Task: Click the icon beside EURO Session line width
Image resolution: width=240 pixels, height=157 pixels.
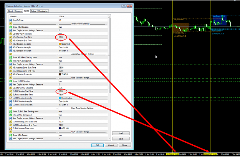Action: pyautogui.click(x=11, y=105)
